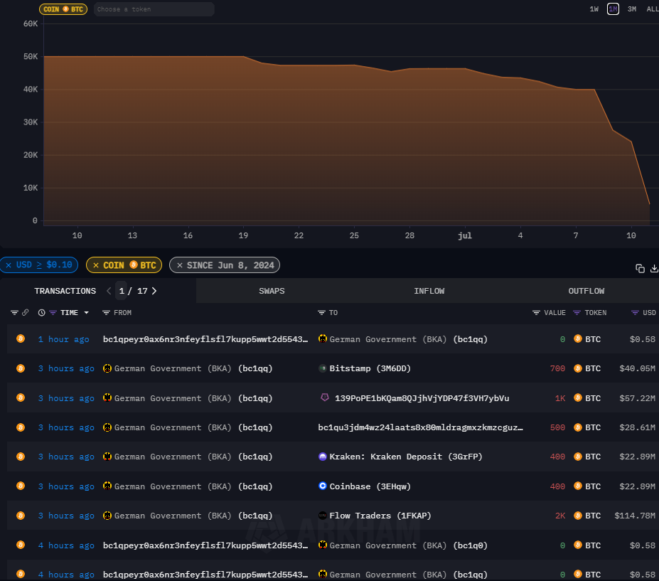Image resolution: width=659 pixels, height=581 pixels.
Task: Go to previous transactions page
Action: click(x=109, y=291)
